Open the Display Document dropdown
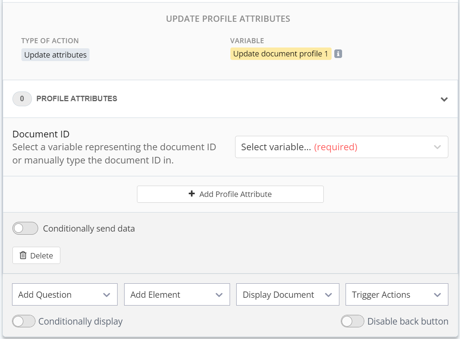This screenshot has width=460, height=339. [x=288, y=294]
